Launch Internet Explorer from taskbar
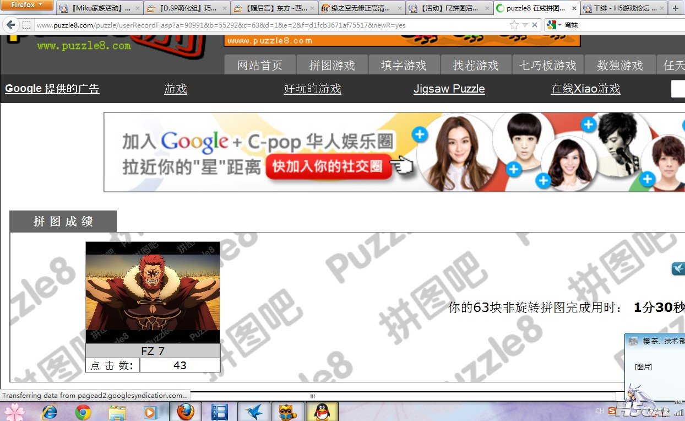The width and height of the screenshot is (685, 421). [x=50, y=412]
